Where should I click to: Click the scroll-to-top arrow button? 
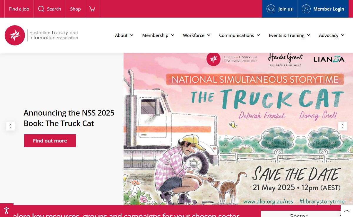pyautogui.click(x=347, y=211)
